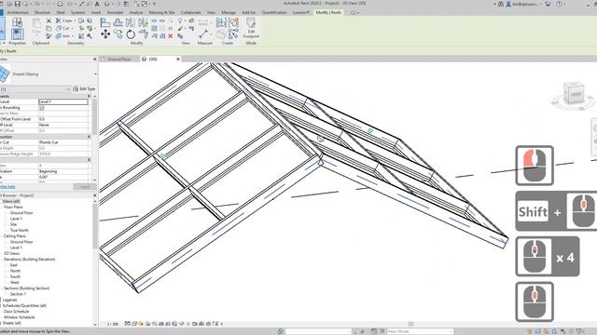Select the Site floor plan in browser

13,224
